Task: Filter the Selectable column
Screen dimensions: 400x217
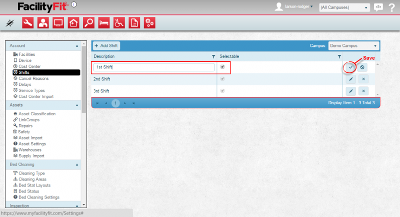Action: 339,56
